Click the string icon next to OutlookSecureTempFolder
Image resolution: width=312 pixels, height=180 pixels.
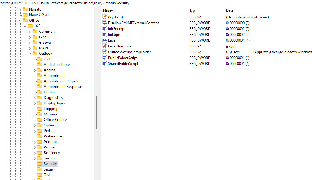tap(105, 52)
